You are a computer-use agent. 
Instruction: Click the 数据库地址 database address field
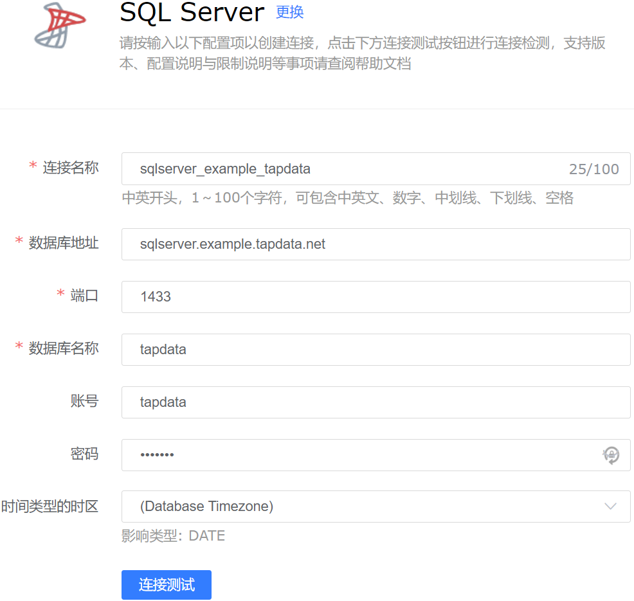pyautogui.click(x=376, y=244)
